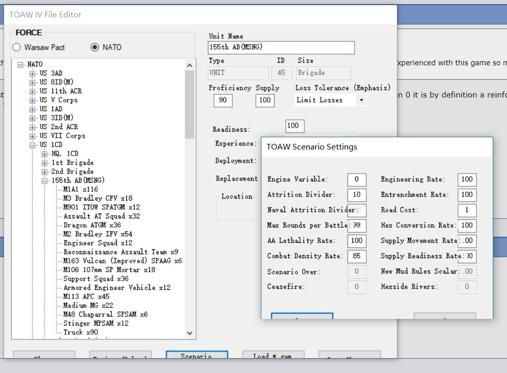
Task: Edit the Attrition Divider field
Action: tap(357, 195)
